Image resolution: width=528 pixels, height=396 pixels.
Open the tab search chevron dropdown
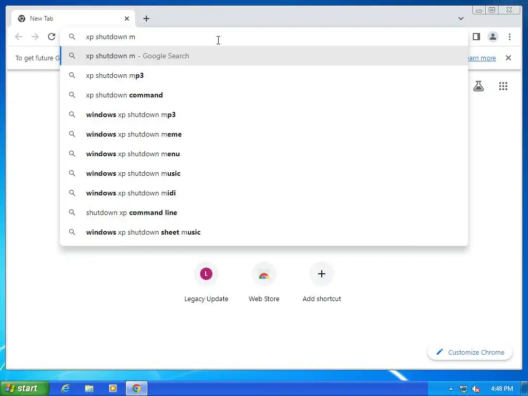tap(460, 19)
